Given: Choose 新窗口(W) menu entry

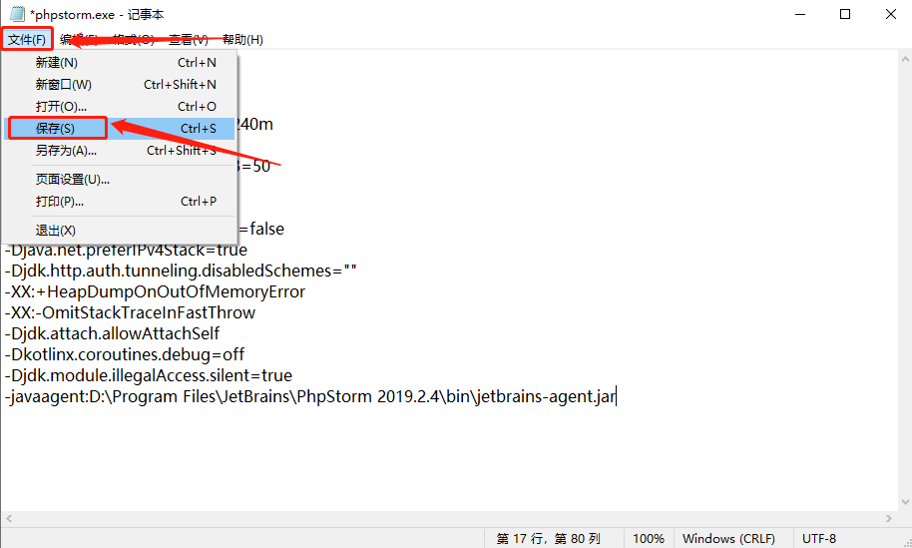Looking at the screenshot, I should click(119, 85).
